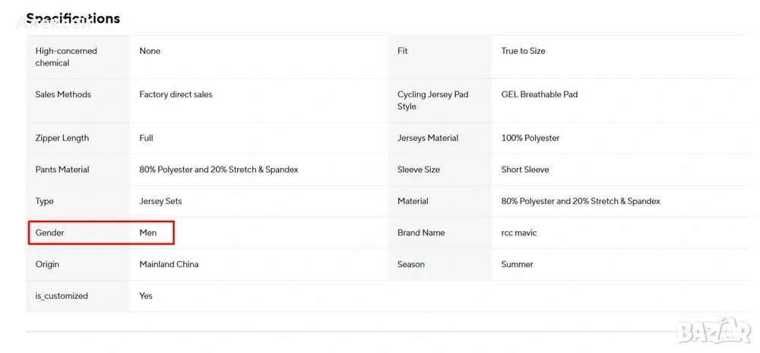Click the High-concerned chemical label
This screenshot has height=353, width=760.
[x=66, y=57]
